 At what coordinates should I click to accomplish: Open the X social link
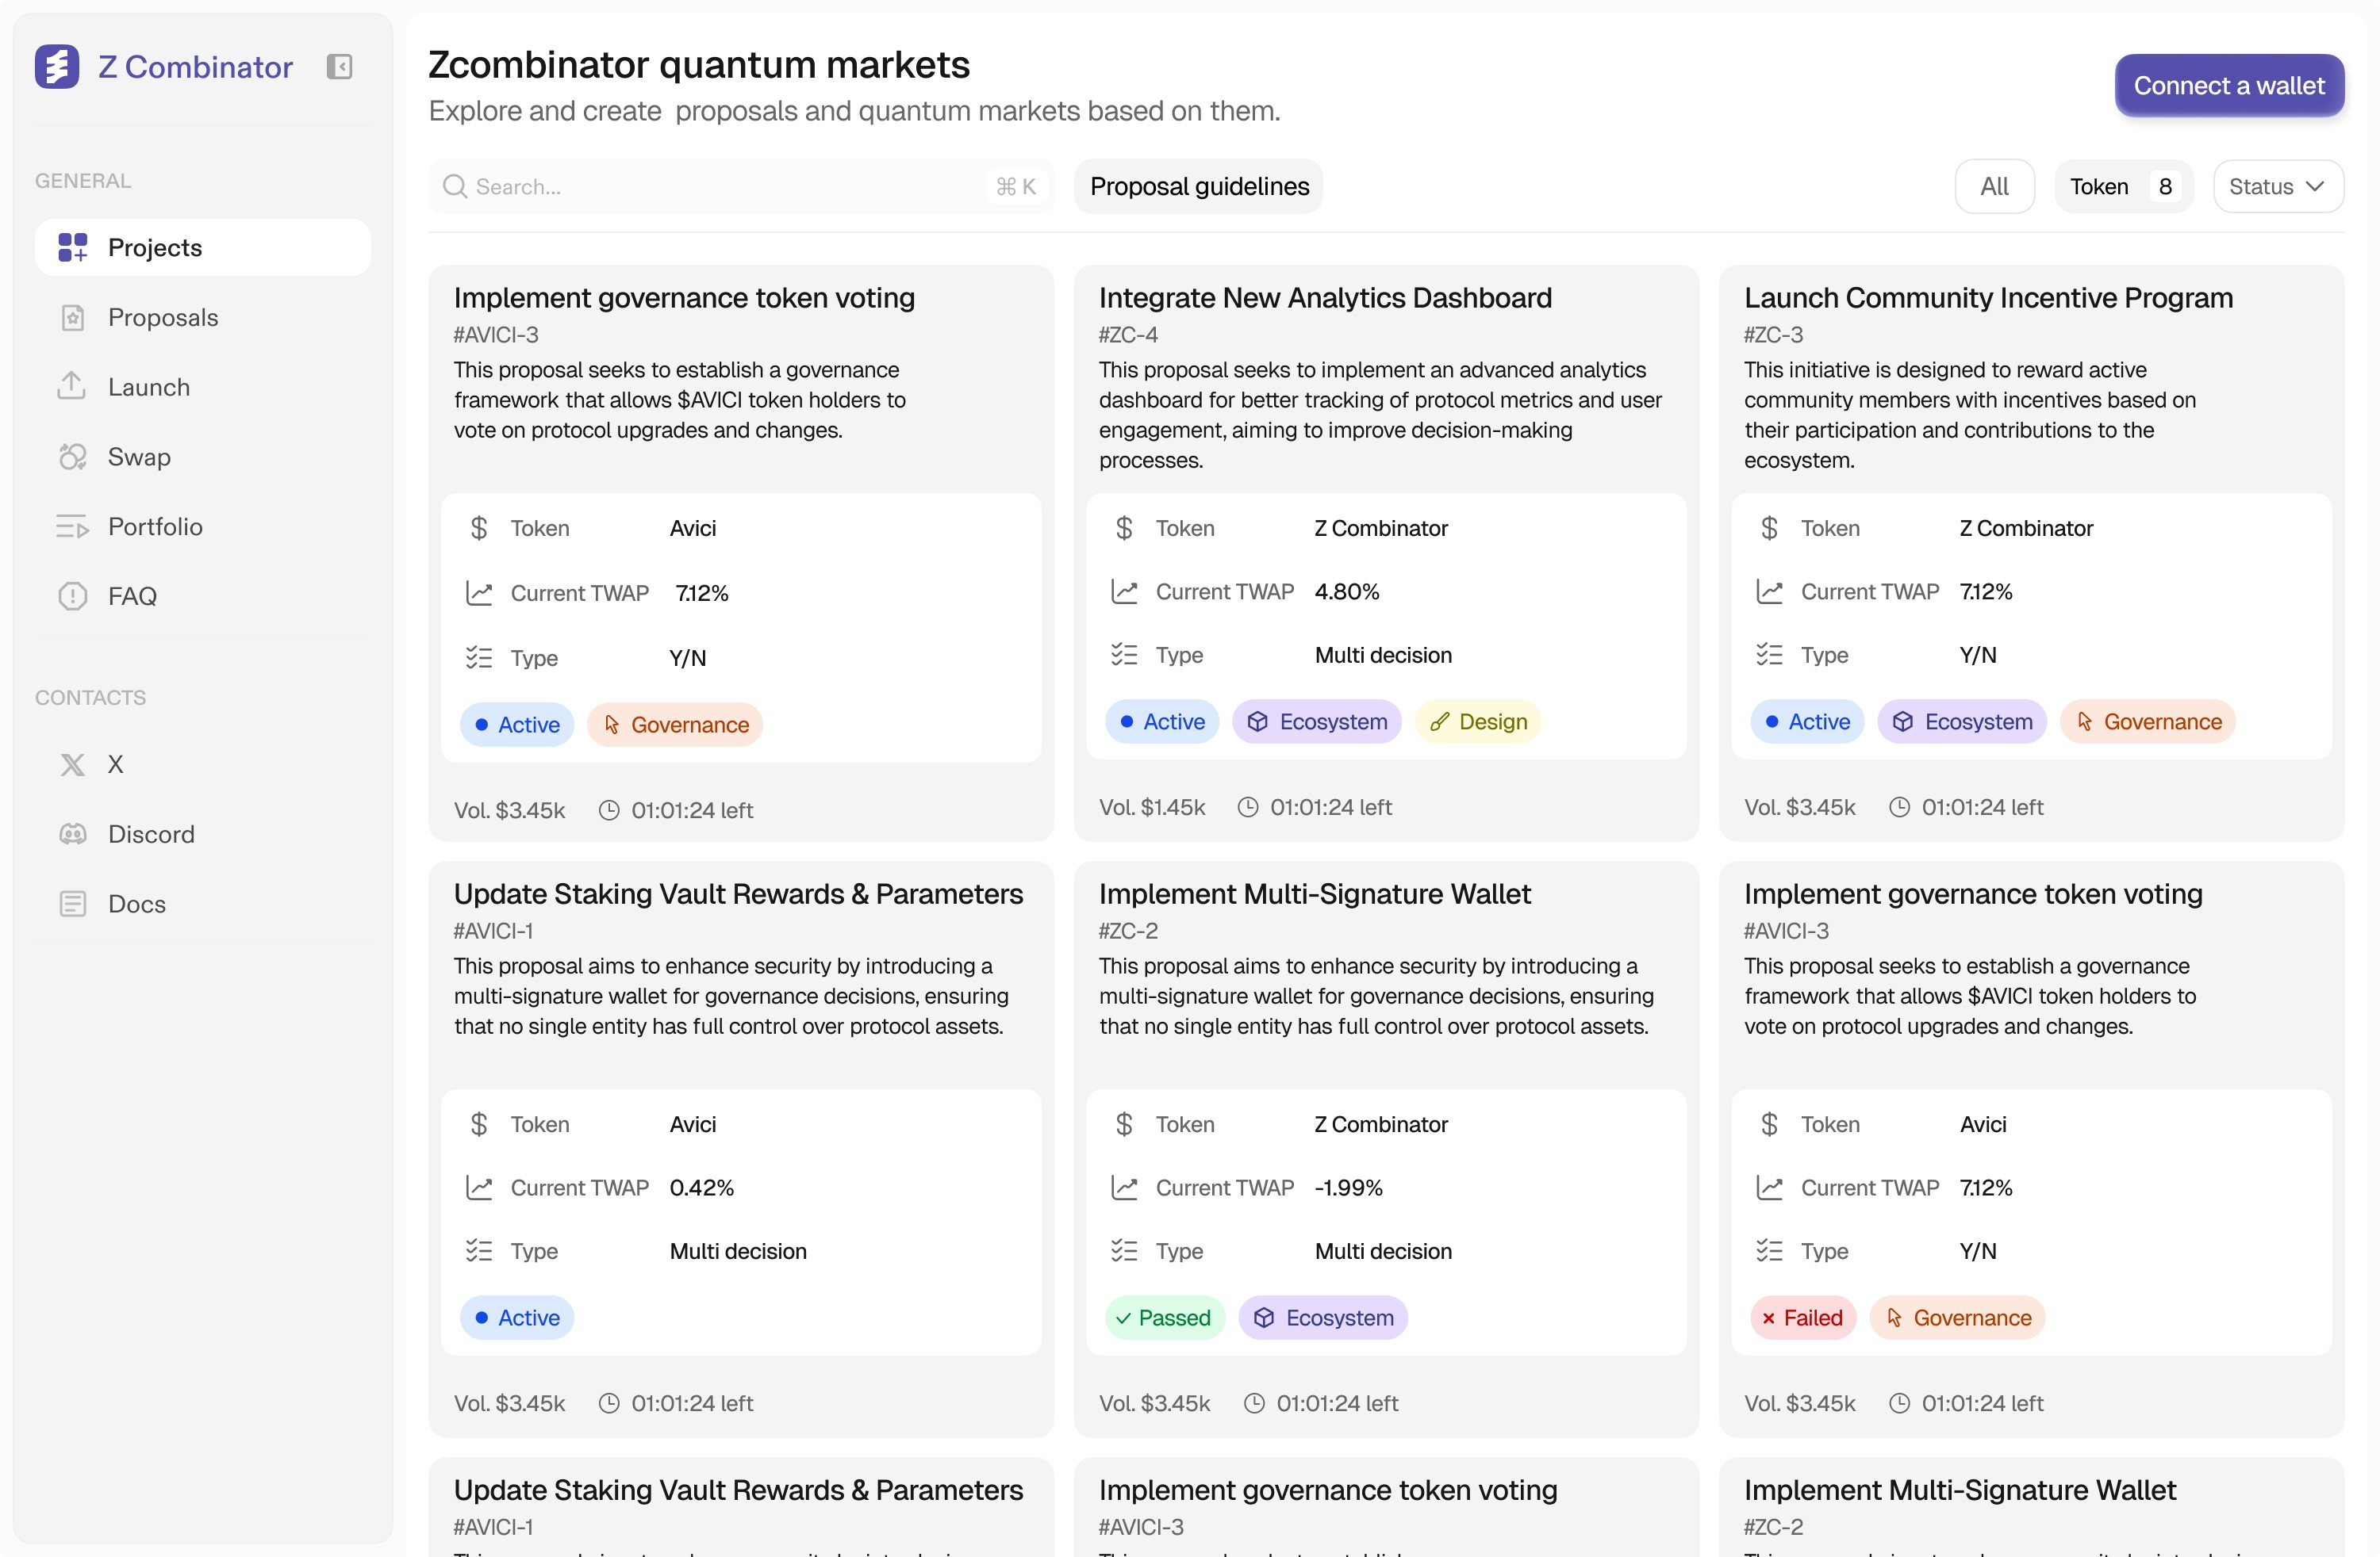point(115,764)
